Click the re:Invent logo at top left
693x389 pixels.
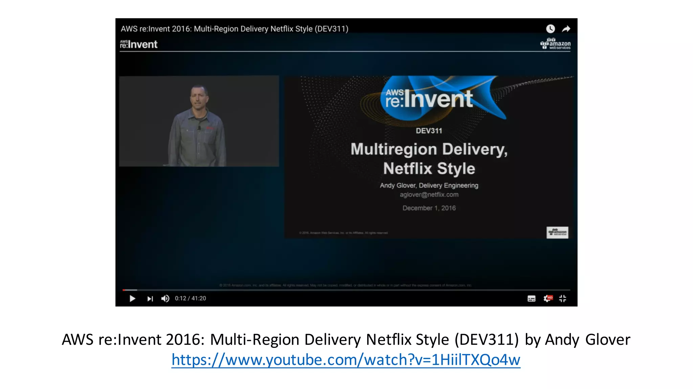[139, 44]
